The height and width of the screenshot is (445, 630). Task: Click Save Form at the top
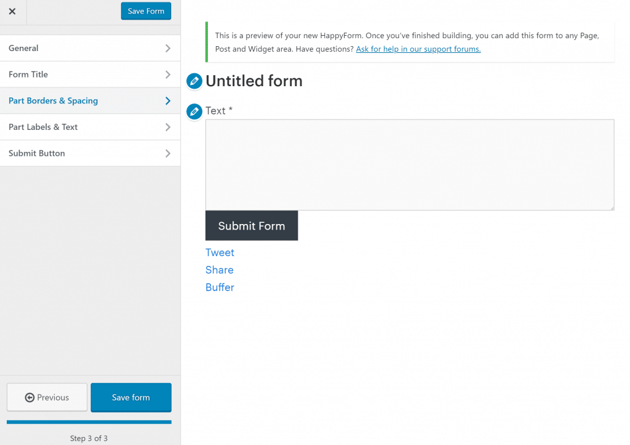[146, 11]
